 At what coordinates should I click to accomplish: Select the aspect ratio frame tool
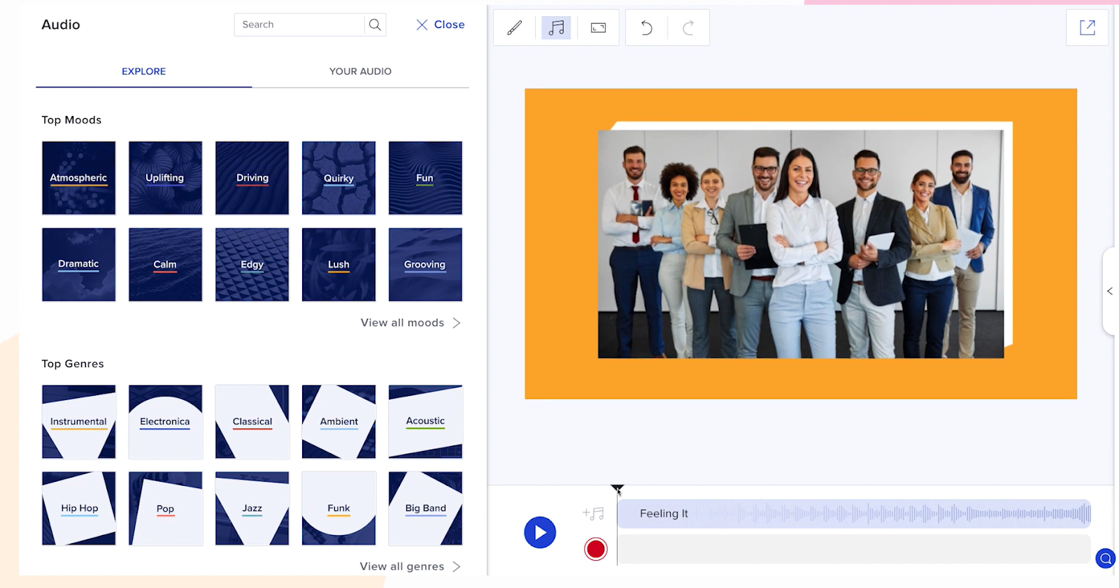pyautogui.click(x=598, y=28)
